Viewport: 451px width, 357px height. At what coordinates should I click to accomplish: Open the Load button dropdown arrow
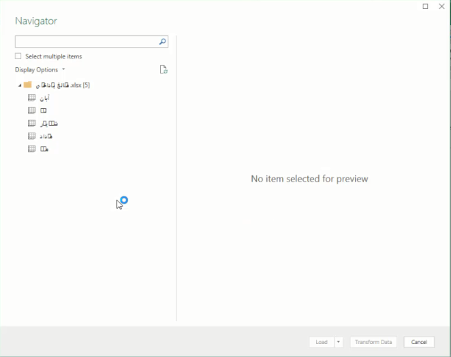click(x=339, y=342)
